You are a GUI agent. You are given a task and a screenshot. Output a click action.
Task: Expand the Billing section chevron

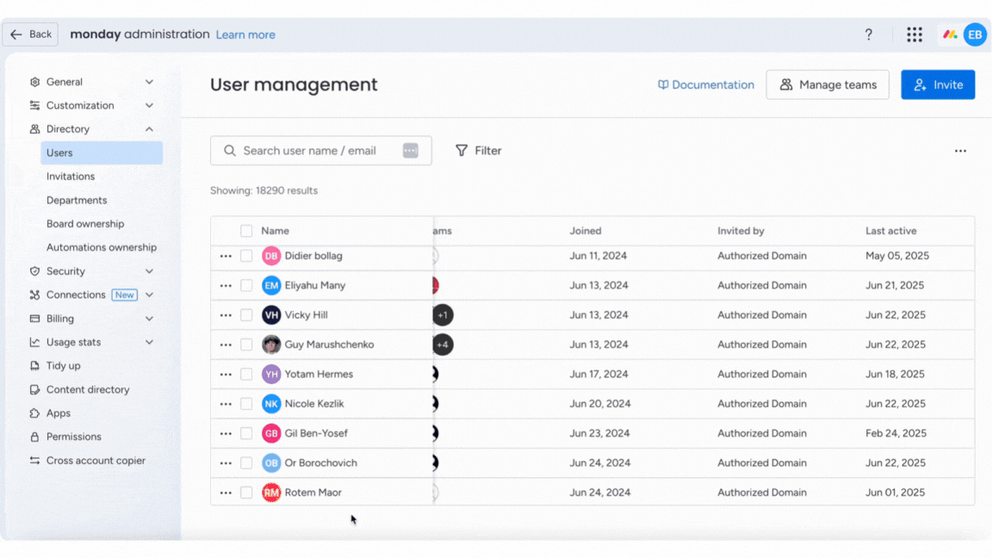tap(149, 319)
